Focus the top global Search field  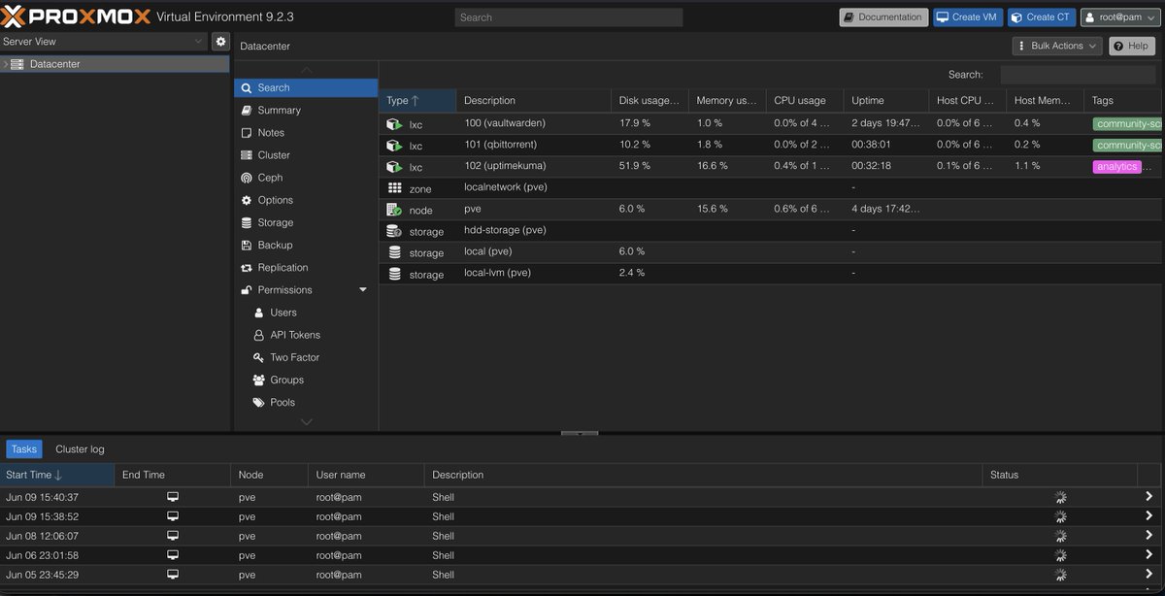[x=569, y=17]
